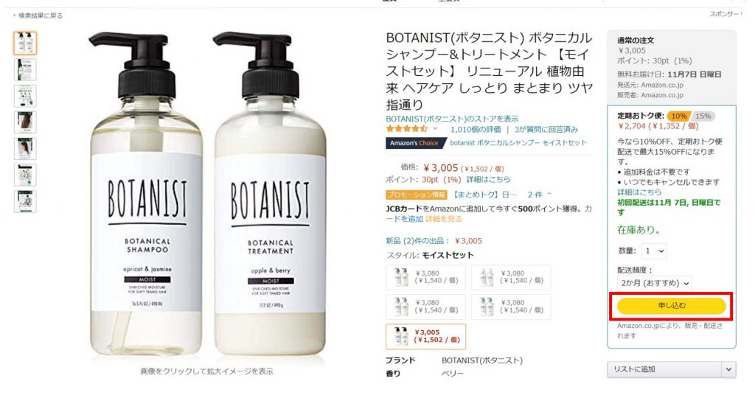This screenshot has width=755, height=395.
Task: Expand the リストに追加 arrow menu
Action: (728, 369)
